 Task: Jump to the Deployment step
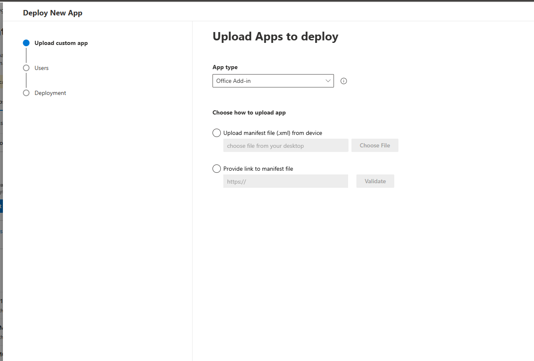point(50,93)
